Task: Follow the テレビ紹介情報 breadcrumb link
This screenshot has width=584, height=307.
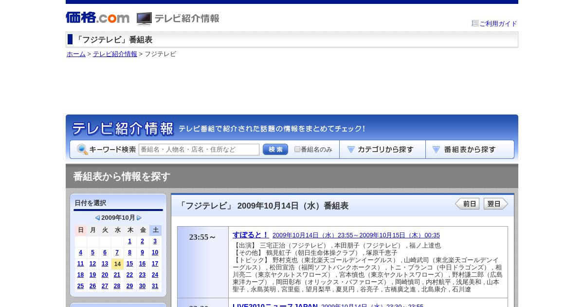Action: 115,54
